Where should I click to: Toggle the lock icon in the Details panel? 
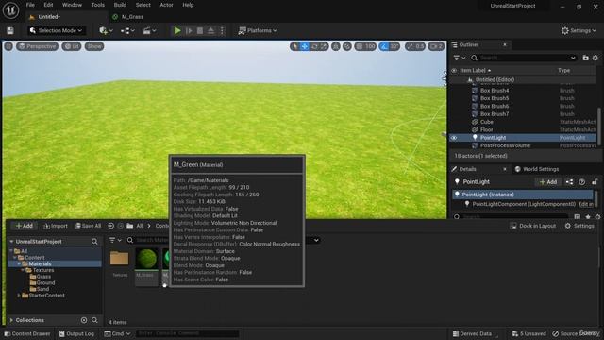pos(595,182)
